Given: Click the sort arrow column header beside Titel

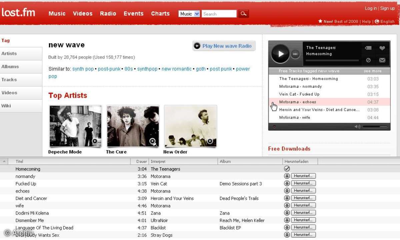Looking at the screenshot, I should pos(4,161).
